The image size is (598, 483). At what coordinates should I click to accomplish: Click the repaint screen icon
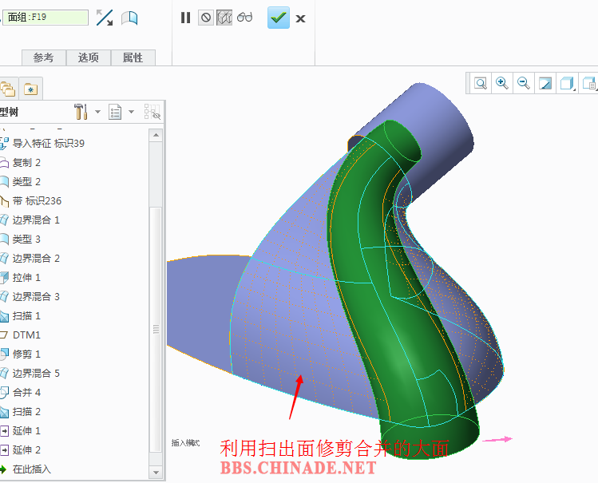(x=545, y=83)
